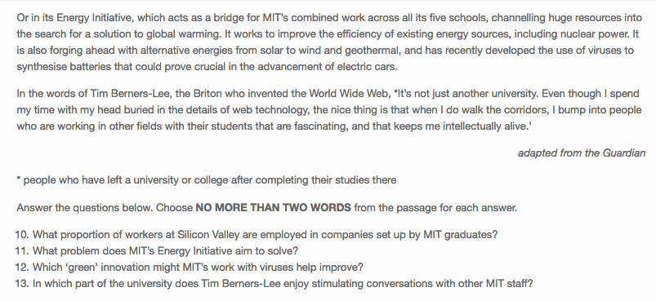Image resolution: width=656 pixels, height=301 pixels.
Task: Click question 13 about Tim Berners-Lee
Action: (274, 284)
